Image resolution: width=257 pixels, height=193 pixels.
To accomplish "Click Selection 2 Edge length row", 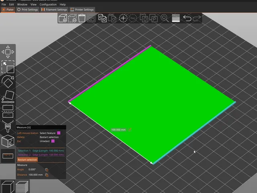I will (x=41, y=155).
